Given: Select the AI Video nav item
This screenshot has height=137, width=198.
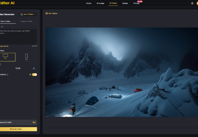Looking at the screenshot, I should pos(113,3).
